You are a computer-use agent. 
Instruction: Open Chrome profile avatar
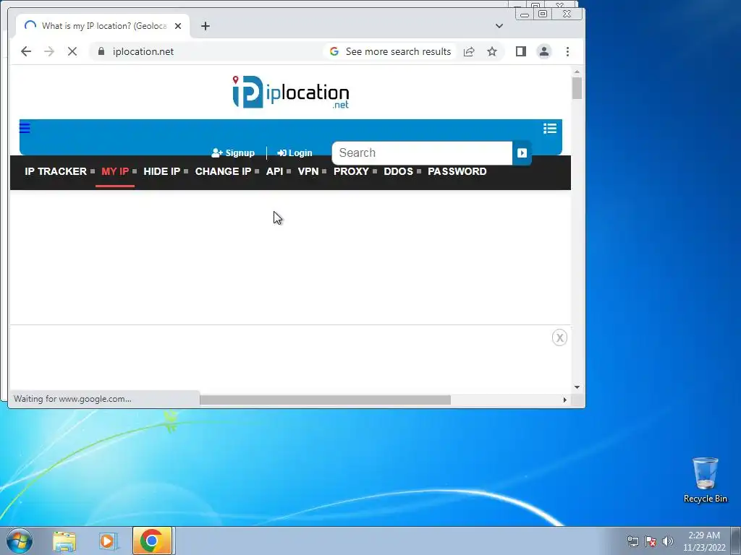pyautogui.click(x=544, y=51)
